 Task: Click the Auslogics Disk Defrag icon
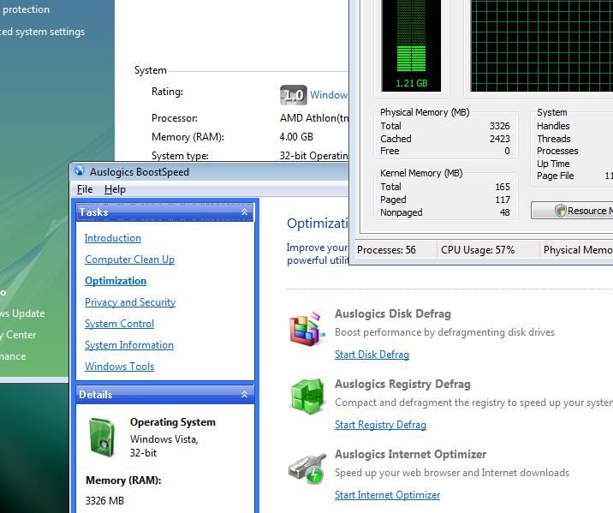[x=307, y=328]
